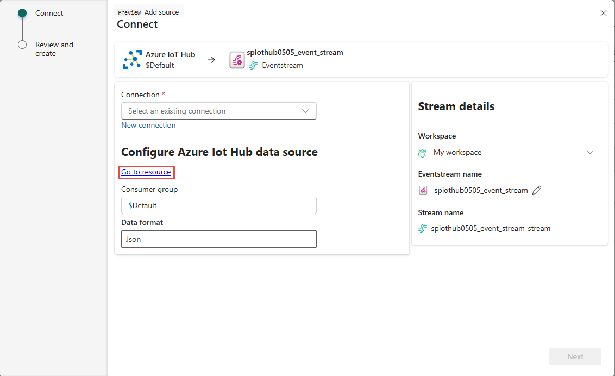615x376 pixels.
Task: Click the Data format label
Action: (142, 222)
